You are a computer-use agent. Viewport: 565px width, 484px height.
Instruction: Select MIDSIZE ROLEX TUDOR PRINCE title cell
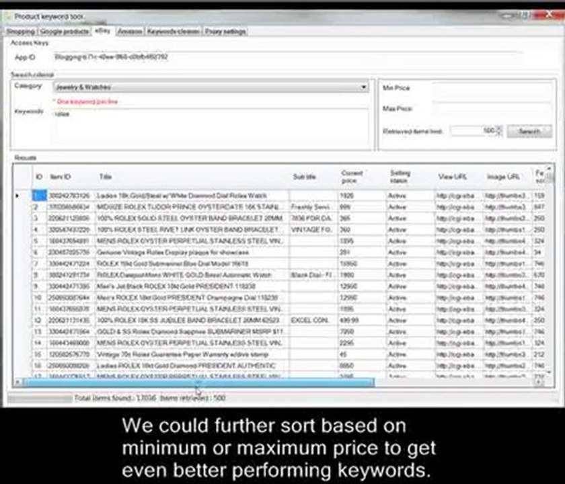[x=192, y=207]
